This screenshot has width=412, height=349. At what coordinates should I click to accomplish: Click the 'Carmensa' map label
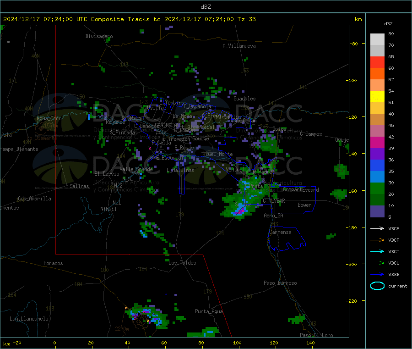click(x=280, y=233)
